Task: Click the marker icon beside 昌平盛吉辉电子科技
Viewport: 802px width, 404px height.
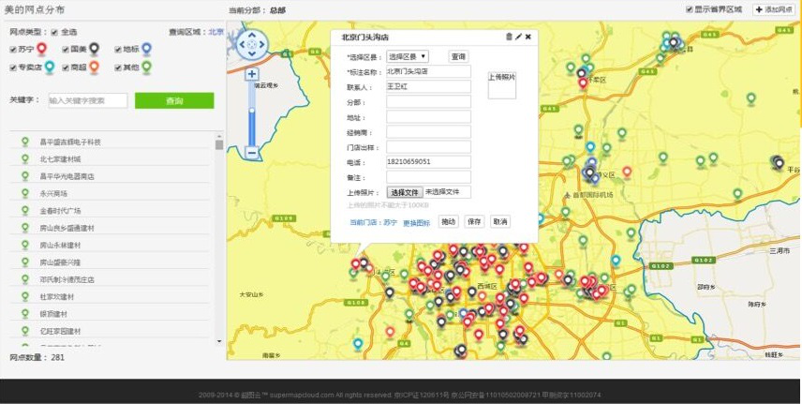Action: tap(26, 142)
